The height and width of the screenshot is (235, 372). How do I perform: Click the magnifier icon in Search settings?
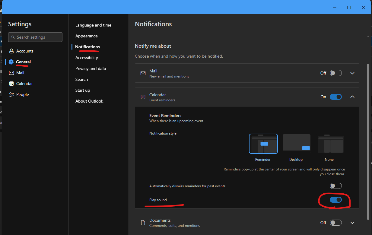click(x=13, y=37)
